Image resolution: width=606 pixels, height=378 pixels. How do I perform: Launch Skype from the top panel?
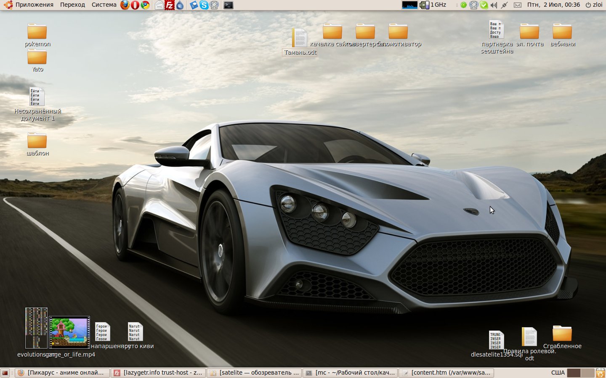pos(204,5)
